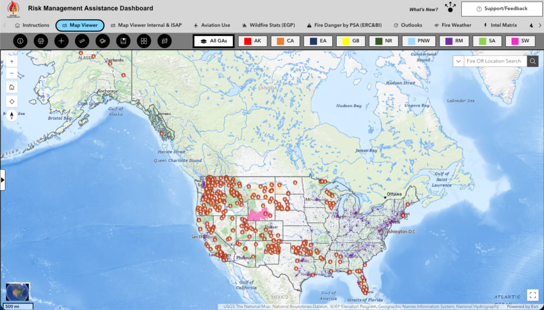Toggle EA geographic area filter
This screenshot has width=544, height=310.
pyautogui.click(x=318, y=41)
